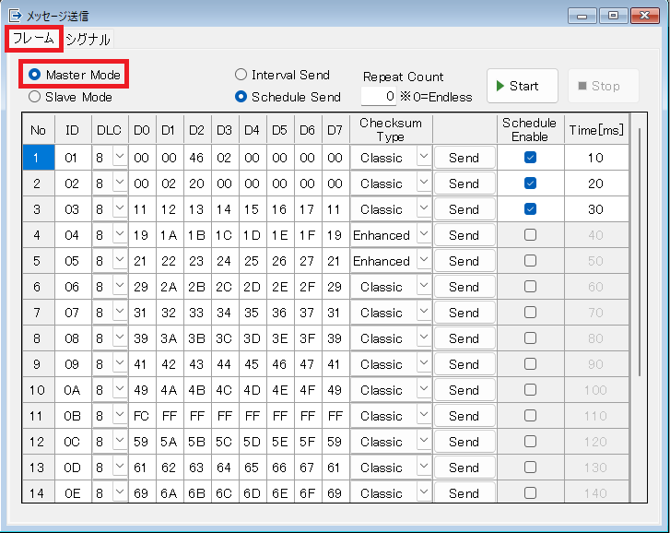Open DLC dropdown for row 14
670x533 pixels.
tap(119, 493)
